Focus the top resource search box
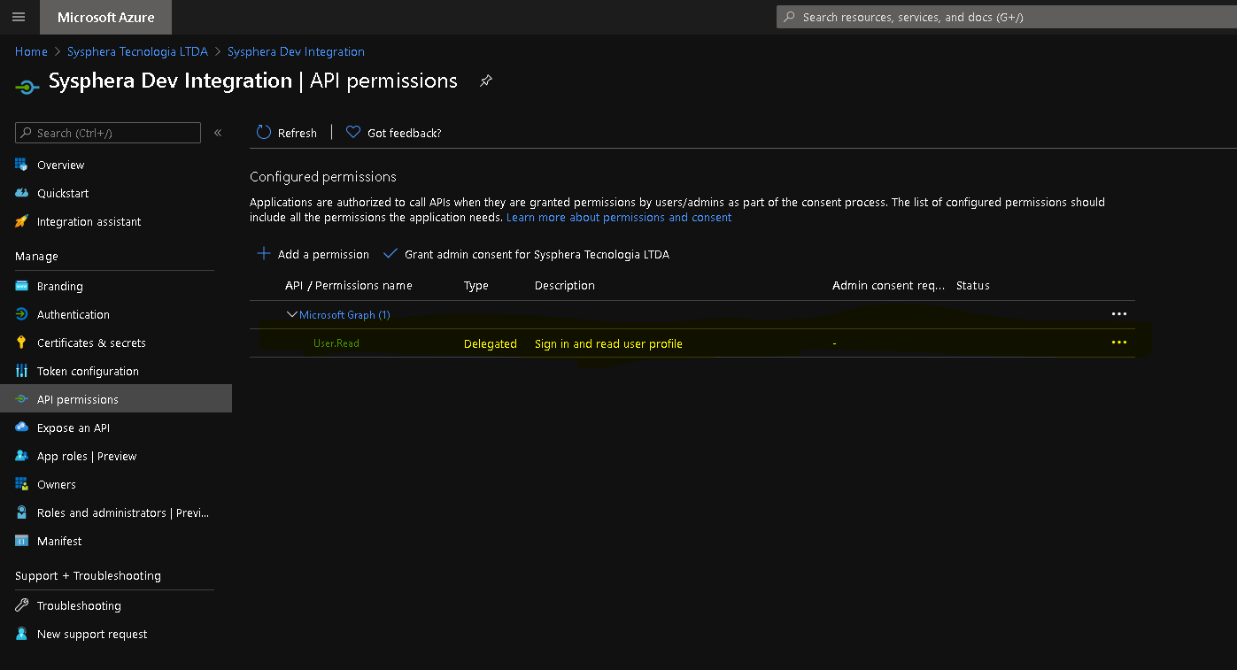This screenshot has height=670, width=1237. pos(1007,17)
